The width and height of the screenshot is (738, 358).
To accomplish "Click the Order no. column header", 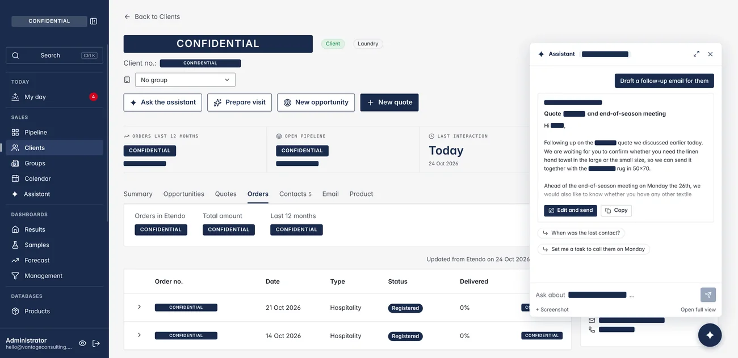I will (169, 282).
